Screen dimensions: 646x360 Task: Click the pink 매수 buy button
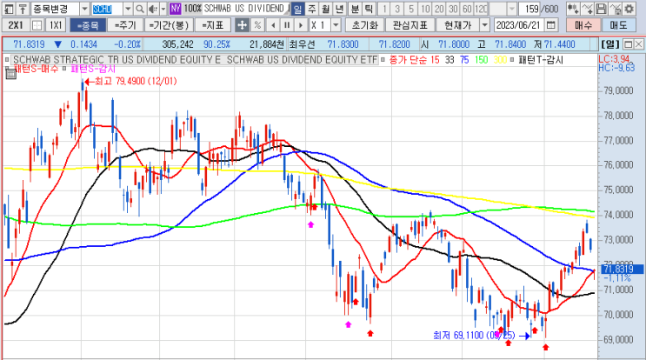(x=583, y=25)
